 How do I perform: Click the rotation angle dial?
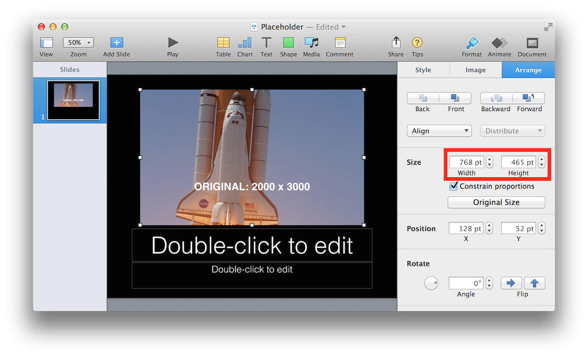click(x=431, y=283)
